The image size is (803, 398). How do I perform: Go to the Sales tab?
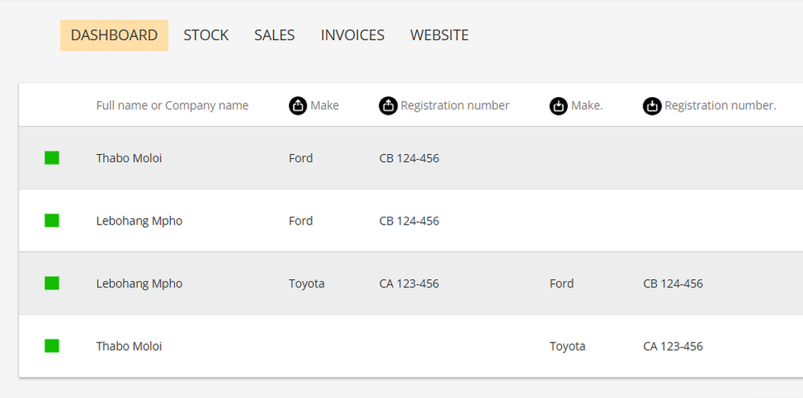click(x=275, y=35)
